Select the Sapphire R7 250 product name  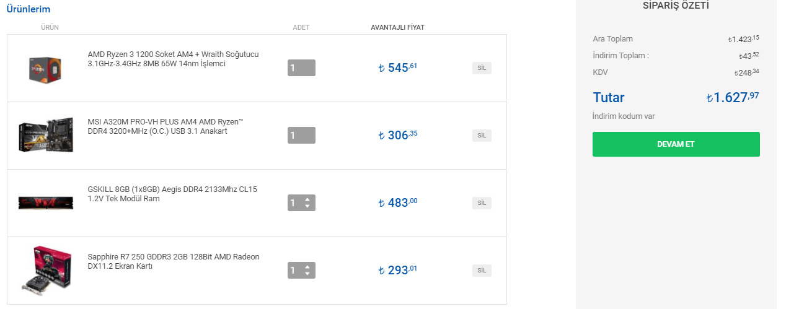tap(173, 261)
